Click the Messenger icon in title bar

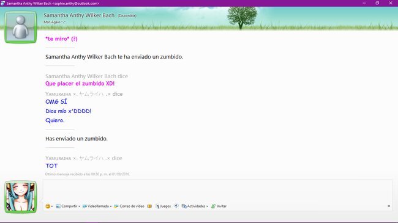pyautogui.click(x=3, y=3)
